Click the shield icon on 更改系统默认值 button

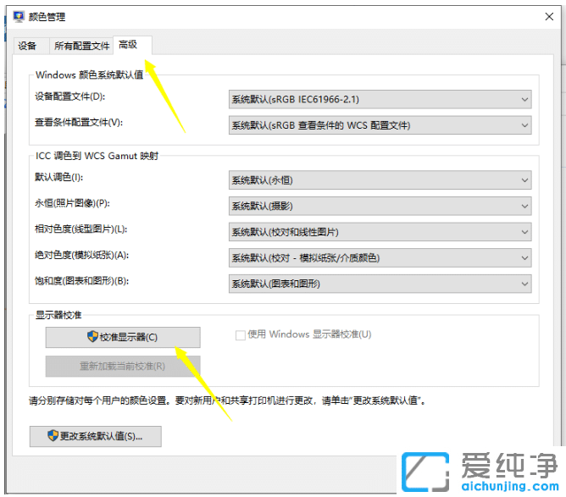(53, 436)
